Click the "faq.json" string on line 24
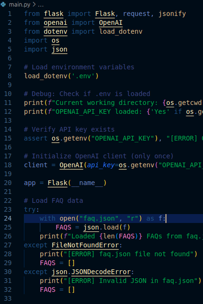Viewport: 203px width, 304px height. click(99, 219)
